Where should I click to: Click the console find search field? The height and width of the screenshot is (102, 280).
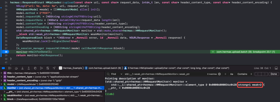tap(164, 74)
